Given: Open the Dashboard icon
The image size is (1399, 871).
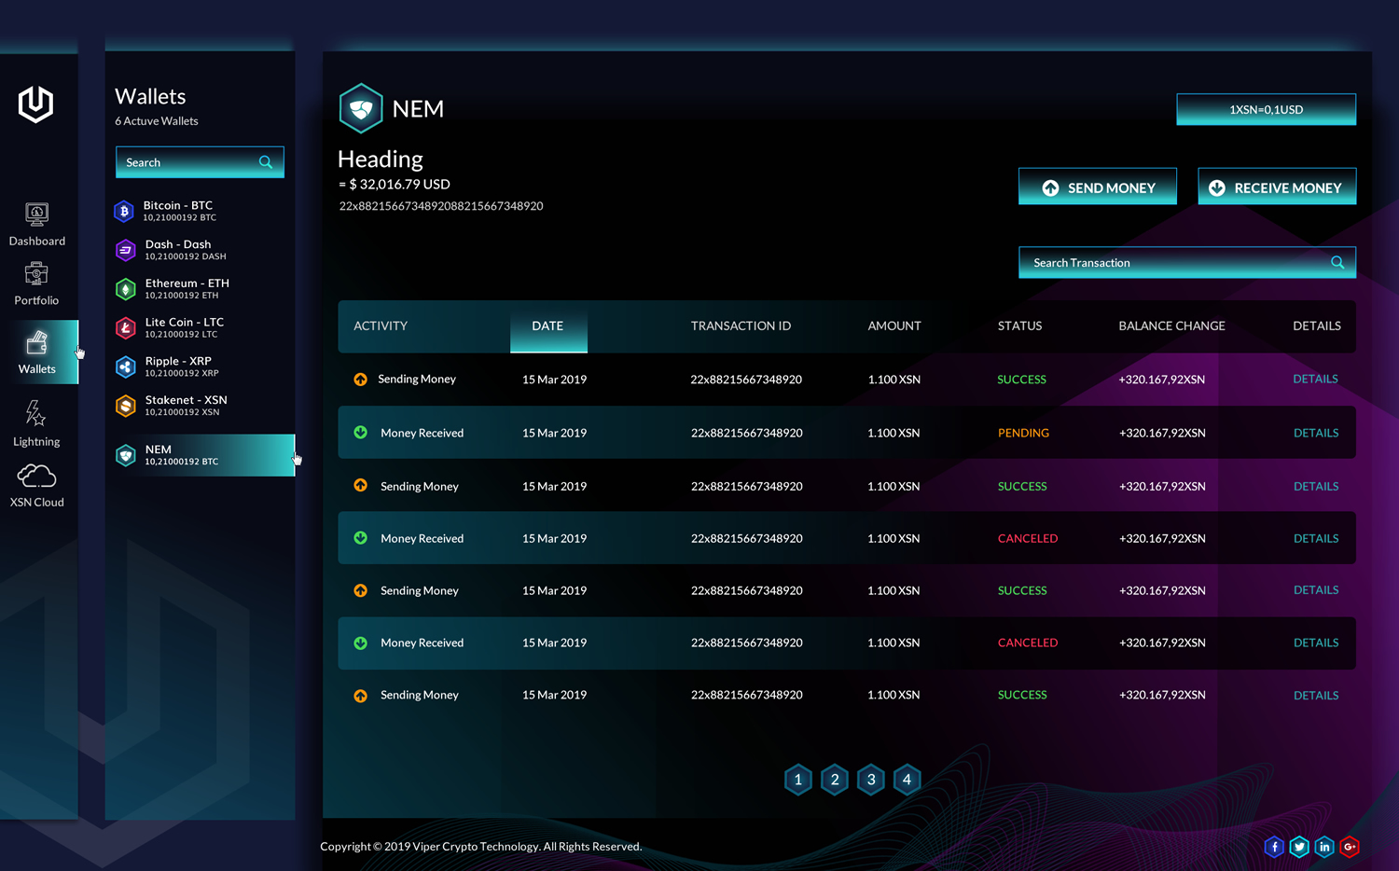Looking at the screenshot, I should coord(36,214).
